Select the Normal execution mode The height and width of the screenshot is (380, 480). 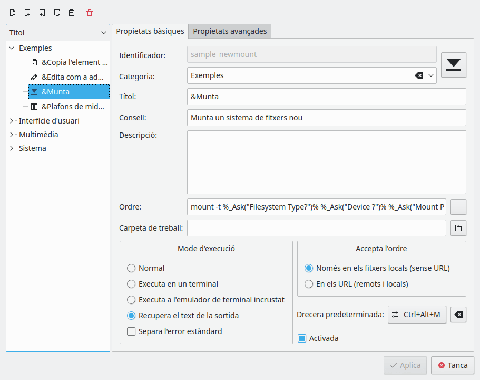[131, 268]
